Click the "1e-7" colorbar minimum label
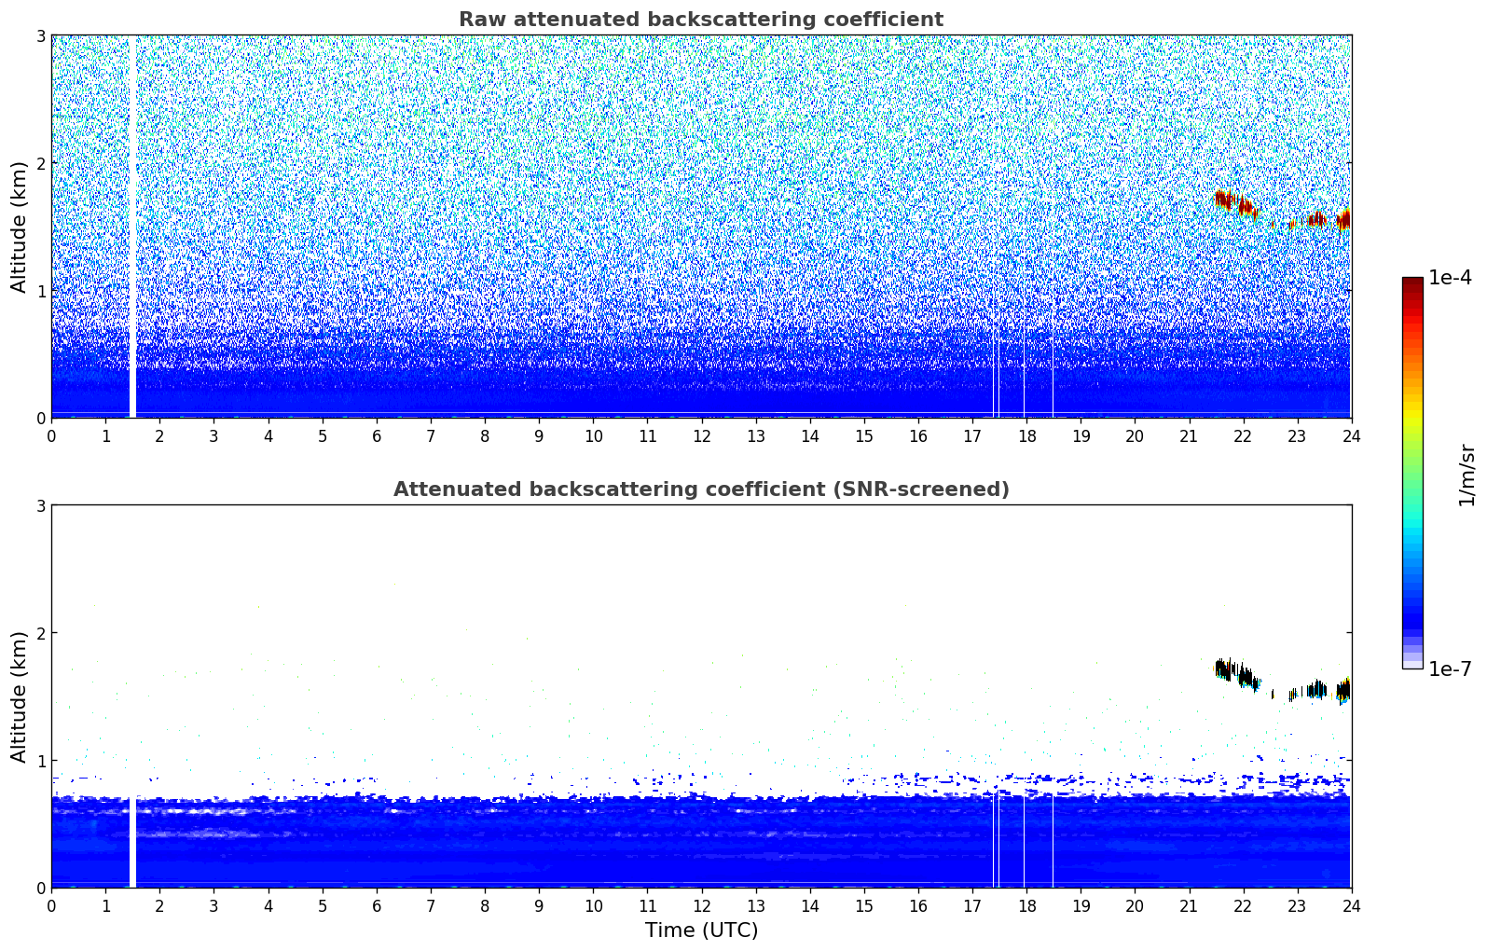The width and height of the screenshot is (1487, 951). 1450,669
